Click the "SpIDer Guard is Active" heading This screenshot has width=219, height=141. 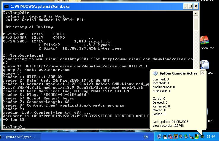pos(179,73)
